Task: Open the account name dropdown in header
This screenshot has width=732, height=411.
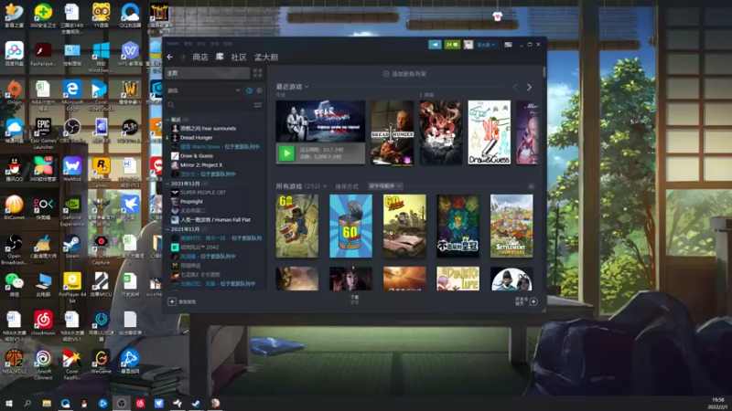Action: coord(486,45)
